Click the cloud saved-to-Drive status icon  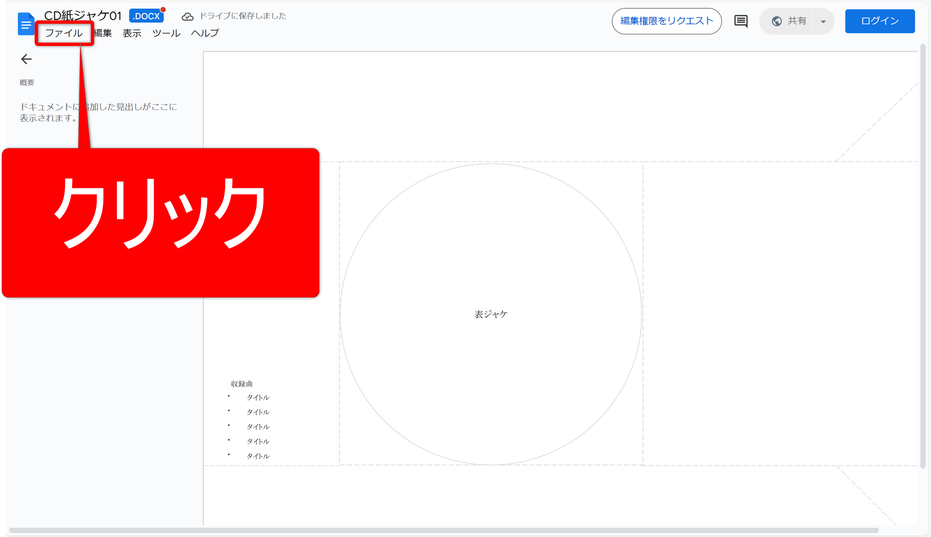coord(187,16)
